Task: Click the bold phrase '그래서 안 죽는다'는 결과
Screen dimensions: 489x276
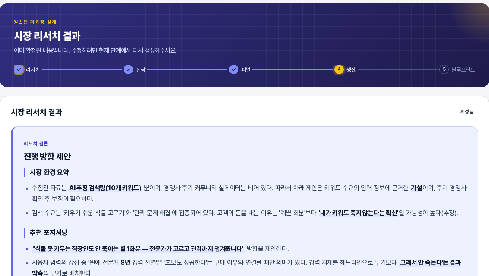Action: 430,263
